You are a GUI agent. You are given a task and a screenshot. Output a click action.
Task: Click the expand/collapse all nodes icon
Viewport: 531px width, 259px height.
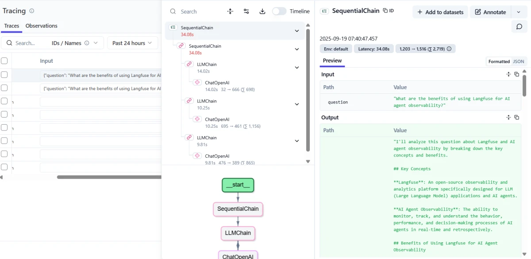230,11
